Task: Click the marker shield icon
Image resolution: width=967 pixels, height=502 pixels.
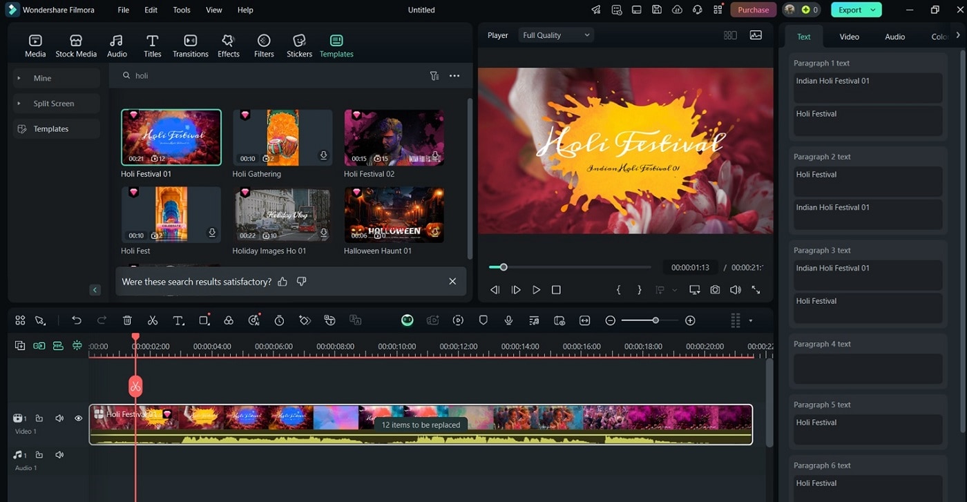Action: click(483, 320)
